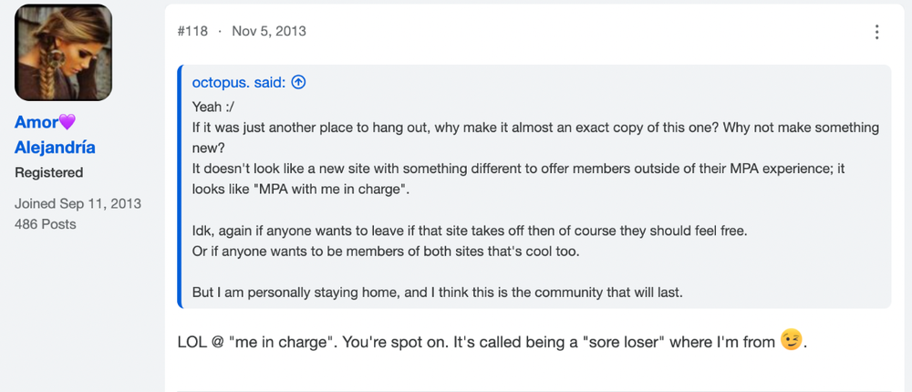Screen dimensions: 912x392
Task: Click the blue bar on the quote block
Action: click(180, 186)
